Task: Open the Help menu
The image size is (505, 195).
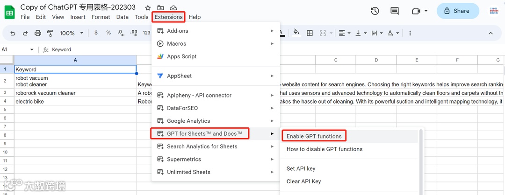Action: [195, 17]
